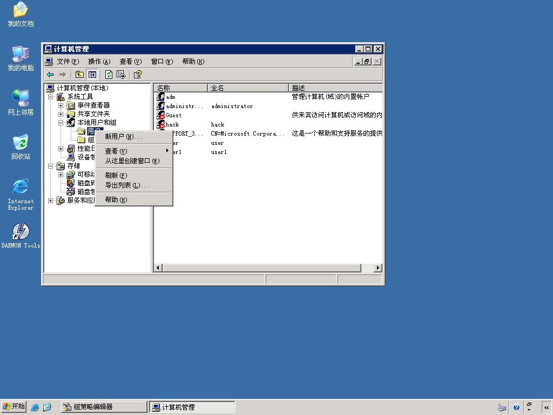Click the MMC console icon in menu bar

pos(49,62)
